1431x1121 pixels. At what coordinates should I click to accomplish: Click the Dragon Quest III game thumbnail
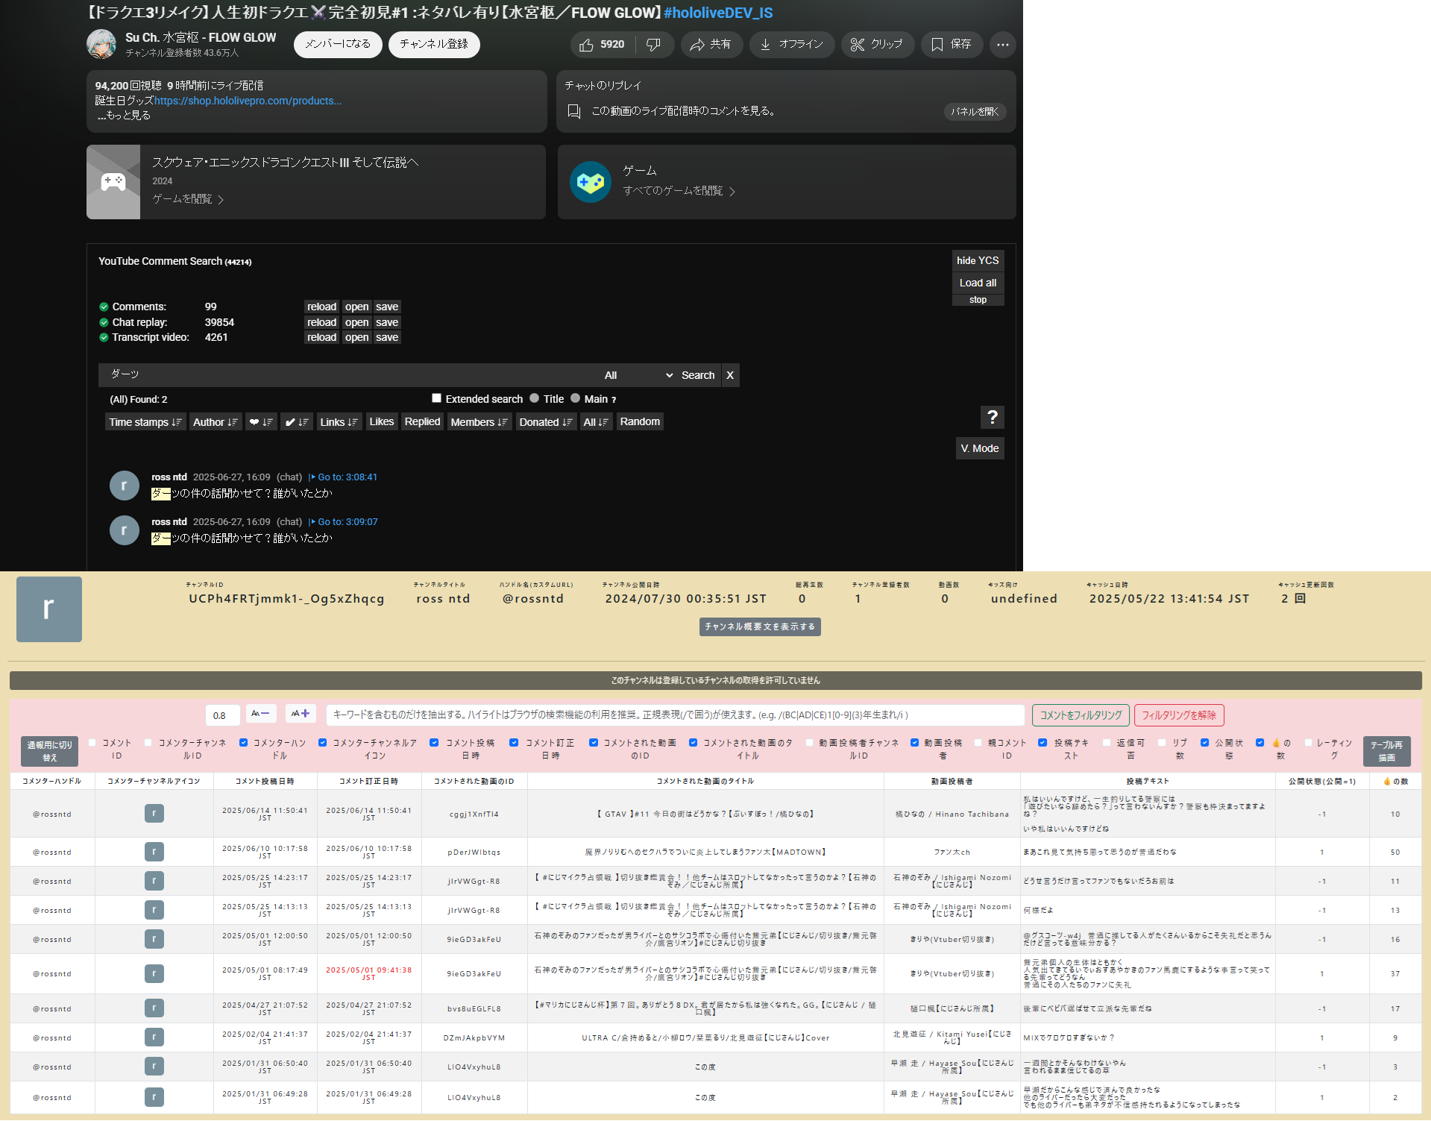click(113, 182)
